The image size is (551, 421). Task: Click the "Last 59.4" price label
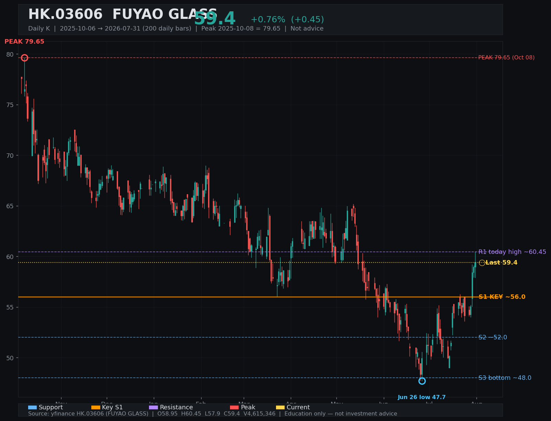coord(501,263)
